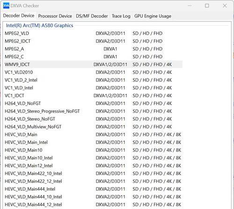This screenshot has height=209, width=234.
Task: Click the Intel(R) Arc(TM) A580 Graphics header
Action: [x=39, y=25]
